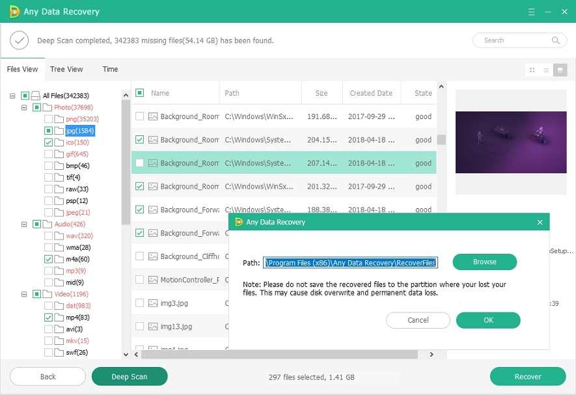Uncheck the m4a(60) checkbox

pos(48,259)
